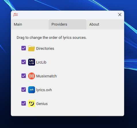Image resolution: width=137 pixels, height=128 pixels.
Task: Click the 'Drag to change the order' instruction text
Action: point(52,38)
